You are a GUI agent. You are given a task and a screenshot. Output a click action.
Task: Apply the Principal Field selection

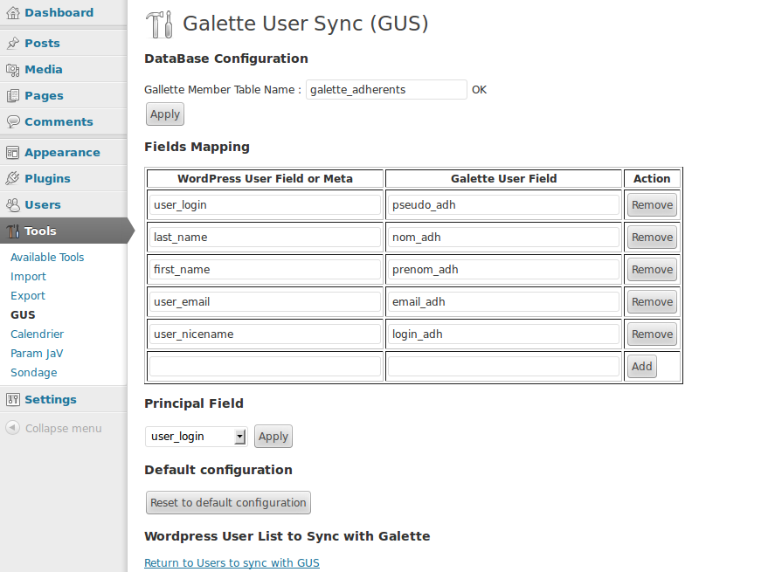pyautogui.click(x=273, y=437)
